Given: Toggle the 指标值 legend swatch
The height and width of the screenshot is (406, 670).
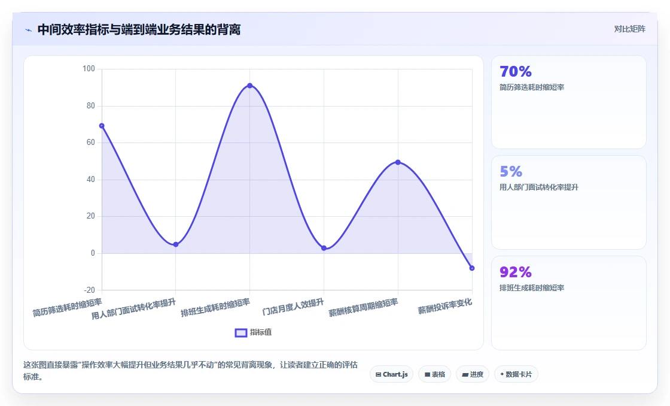Looking at the screenshot, I should (x=241, y=332).
